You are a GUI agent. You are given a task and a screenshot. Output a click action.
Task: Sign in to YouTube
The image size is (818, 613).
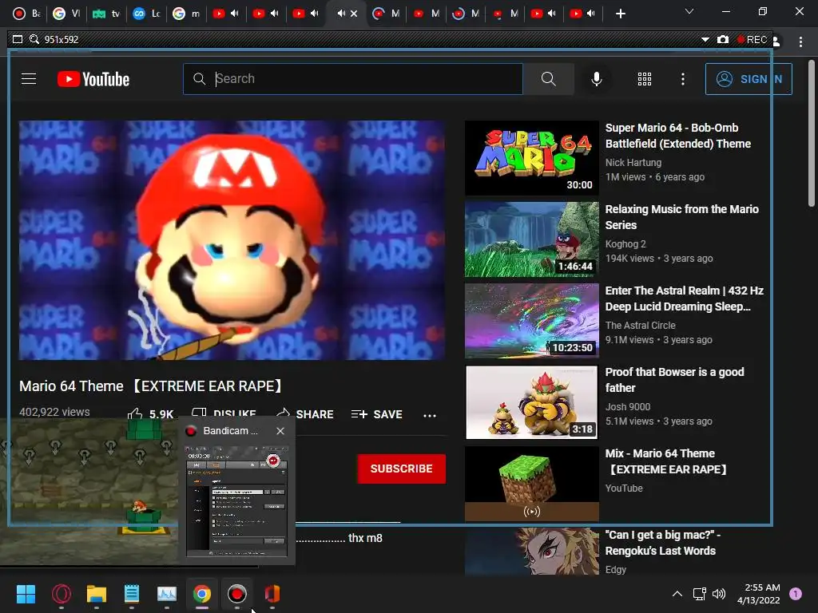[x=748, y=79]
